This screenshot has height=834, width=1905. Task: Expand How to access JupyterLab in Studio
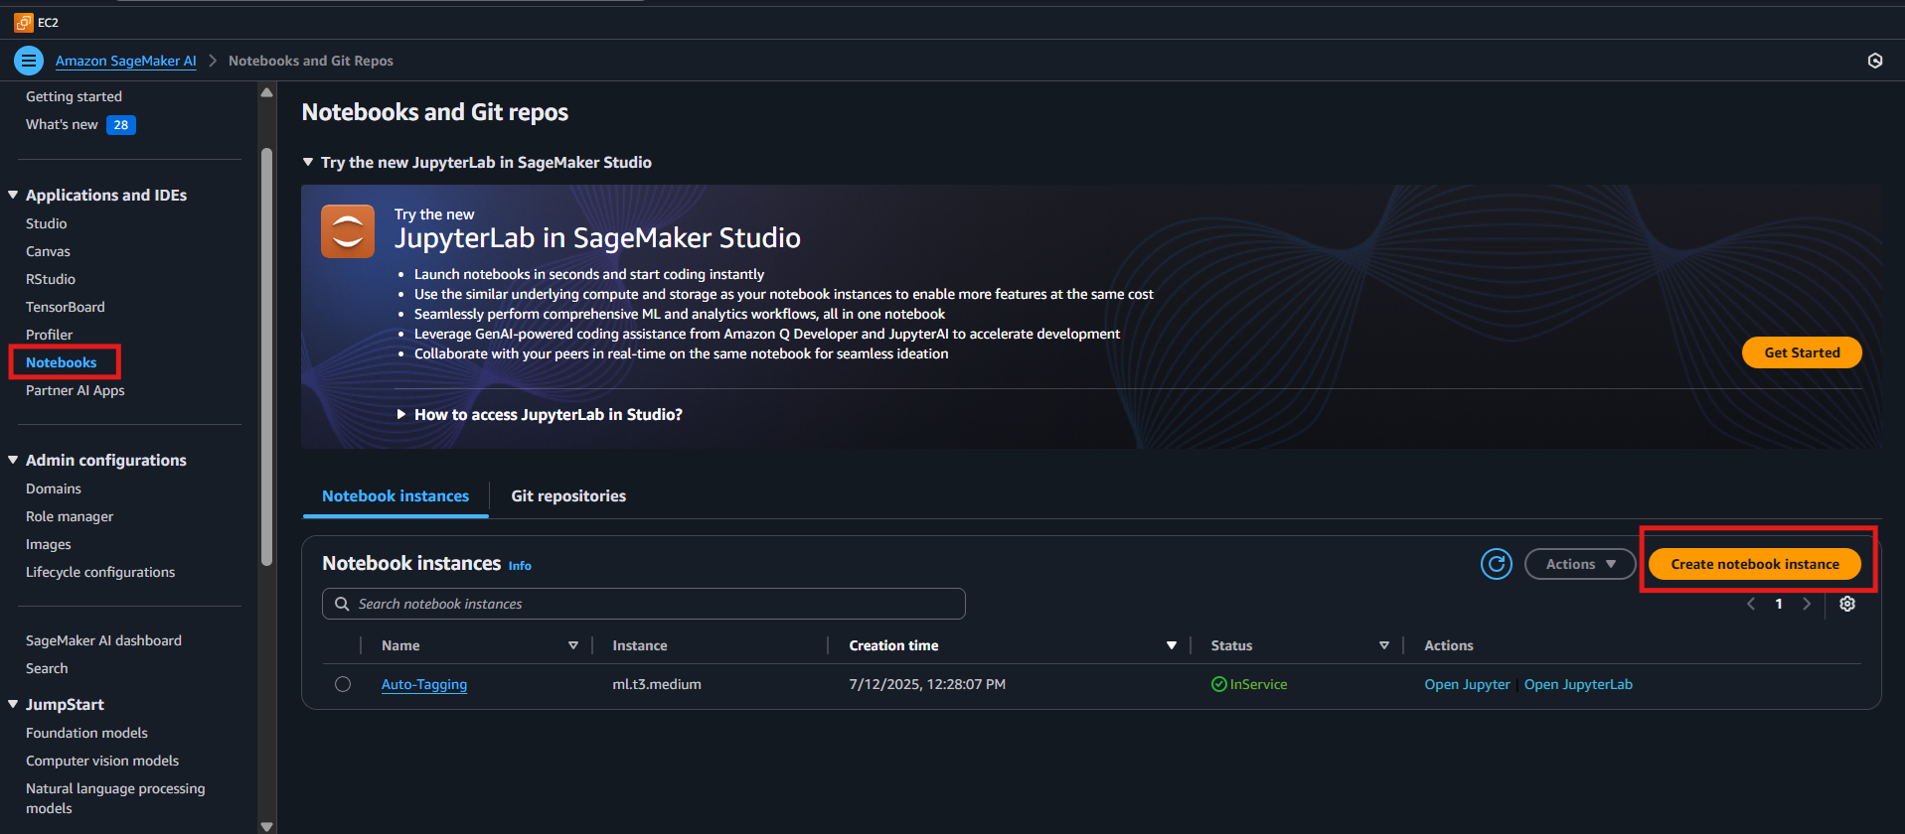click(x=401, y=414)
